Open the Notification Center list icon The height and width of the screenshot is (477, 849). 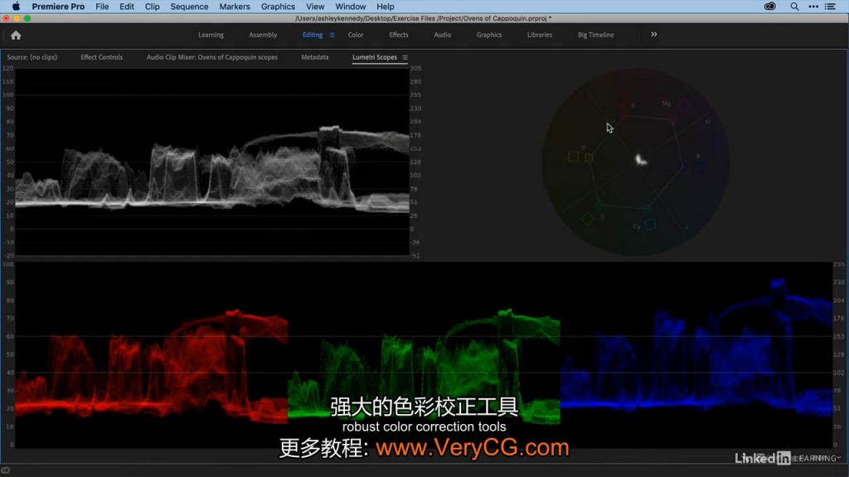coord(830,7)
